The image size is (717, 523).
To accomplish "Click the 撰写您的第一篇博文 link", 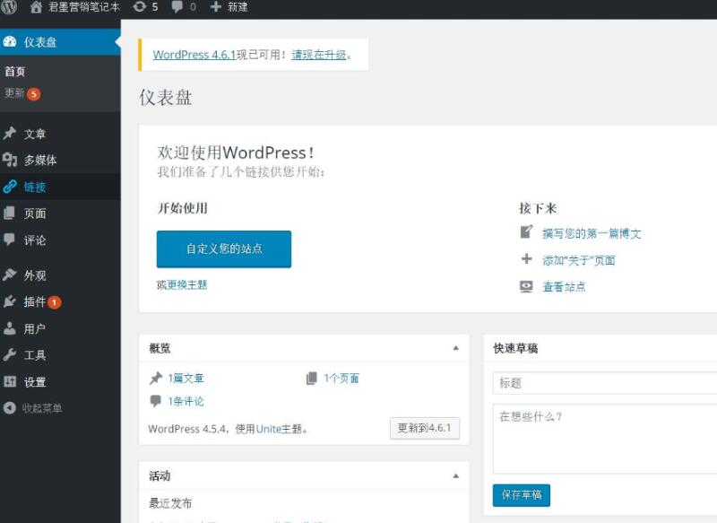I will [592, 233].
